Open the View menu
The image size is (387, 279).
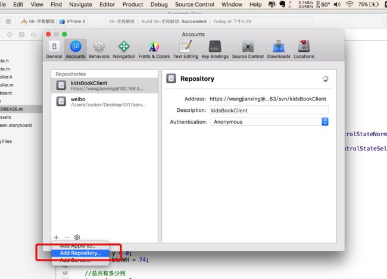point(37,4)
